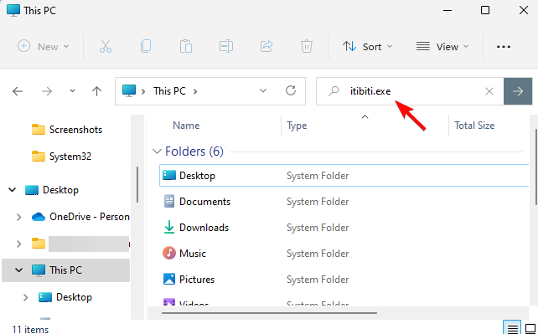The height and width of the screenshot is (334, 538).
Task: Open the Sort options dropdown
Action: (x=367, y=46)
